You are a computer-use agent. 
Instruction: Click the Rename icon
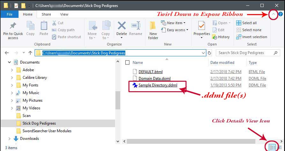[x=135, y=25]
